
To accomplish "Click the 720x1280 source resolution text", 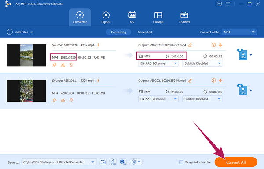I will click(67, 93).
